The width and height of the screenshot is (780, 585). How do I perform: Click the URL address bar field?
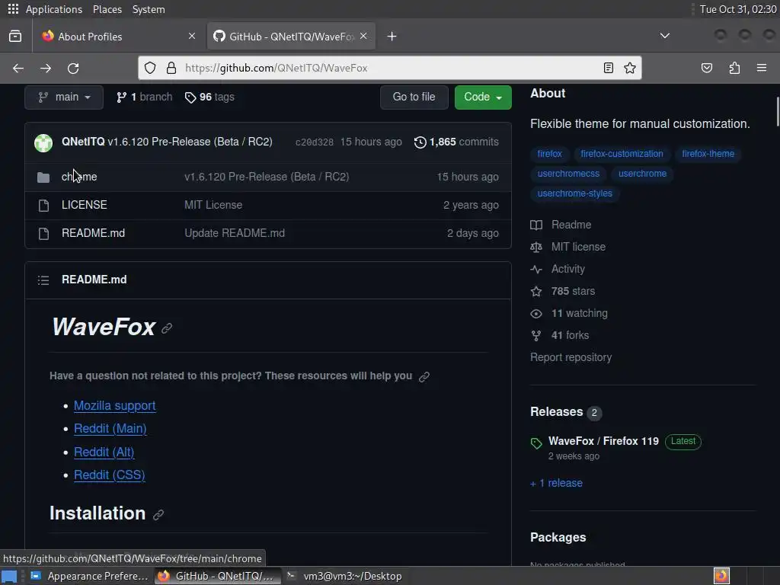click(389, 68)
